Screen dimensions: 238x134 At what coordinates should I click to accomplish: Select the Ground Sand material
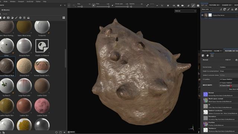tap(24, 66)
